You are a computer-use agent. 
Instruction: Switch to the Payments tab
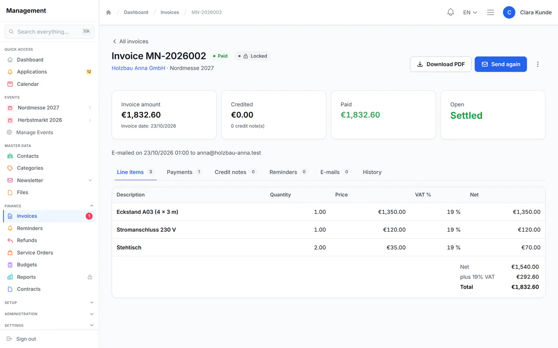(184, 172)
